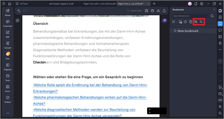The width and height of the screenshot is (224, 119).
Task: Open link about diagnostischen Methoden
Action: click(x=84, y=113)
